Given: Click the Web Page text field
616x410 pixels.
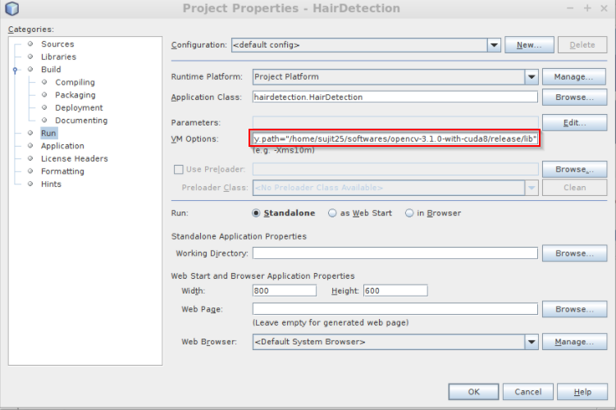Looking at the screenshot, I should [395, 308].
